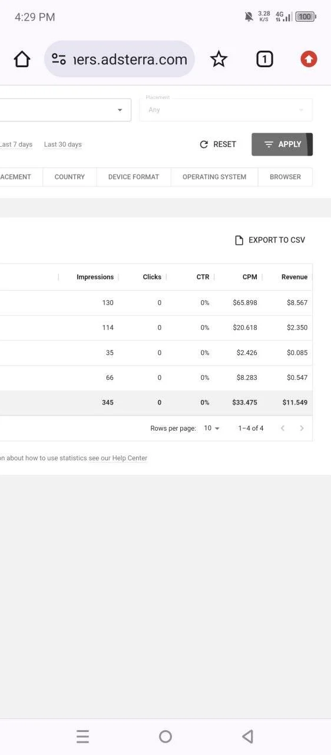The image size is (331, 755).
Task: Select the 130 impressions cell
Action: (108, 303)
